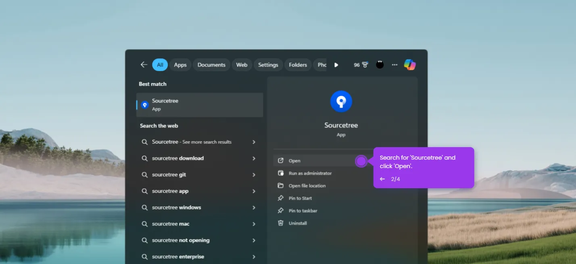This screenshot has width=576, height=264.
Task: Click the play arrow to show more filters
Action: (336, 65)
